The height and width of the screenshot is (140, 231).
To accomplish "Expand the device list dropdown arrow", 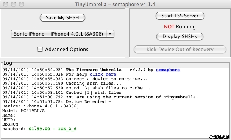I will 110,34.
